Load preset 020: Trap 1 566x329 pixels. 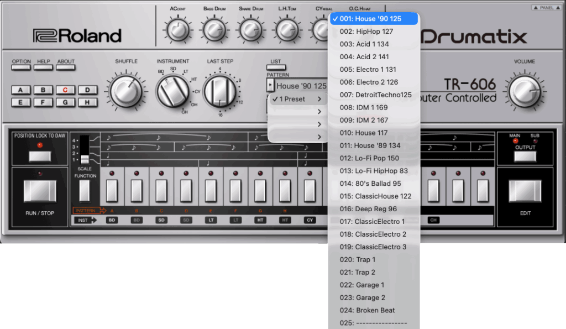coord(374,260)
